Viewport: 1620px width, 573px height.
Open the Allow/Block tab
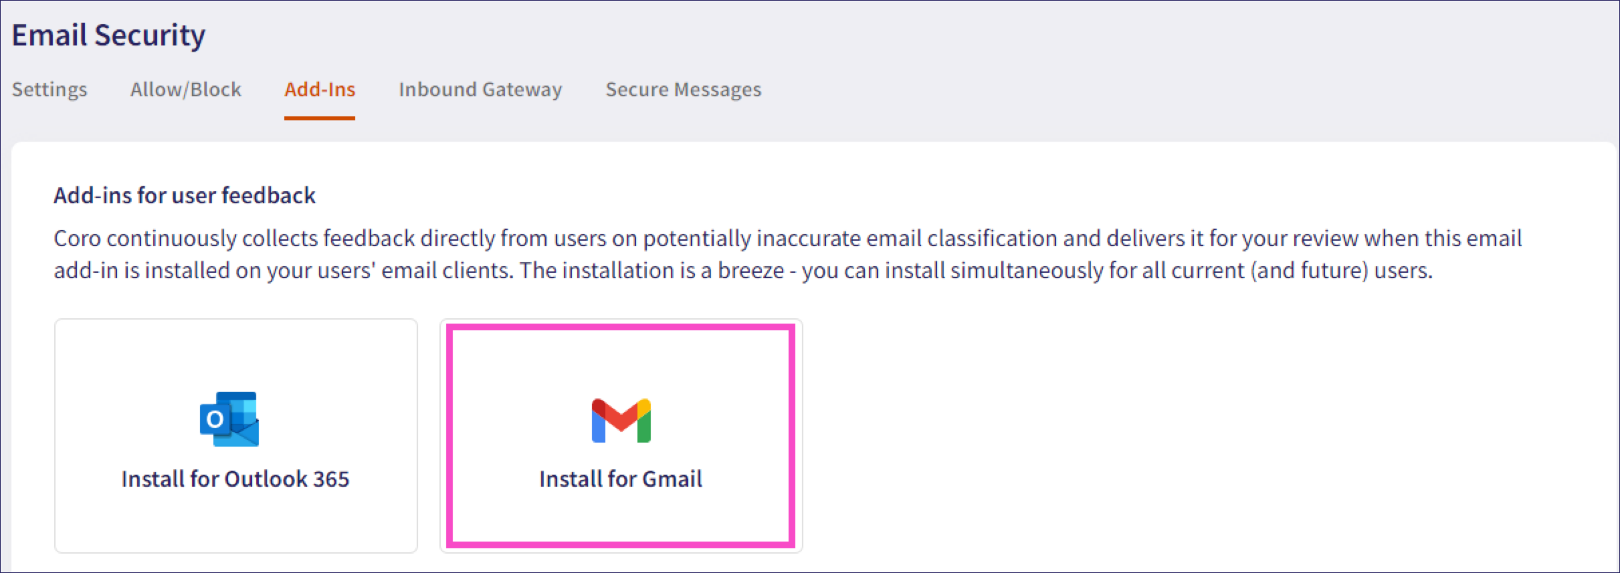point(185,90)
